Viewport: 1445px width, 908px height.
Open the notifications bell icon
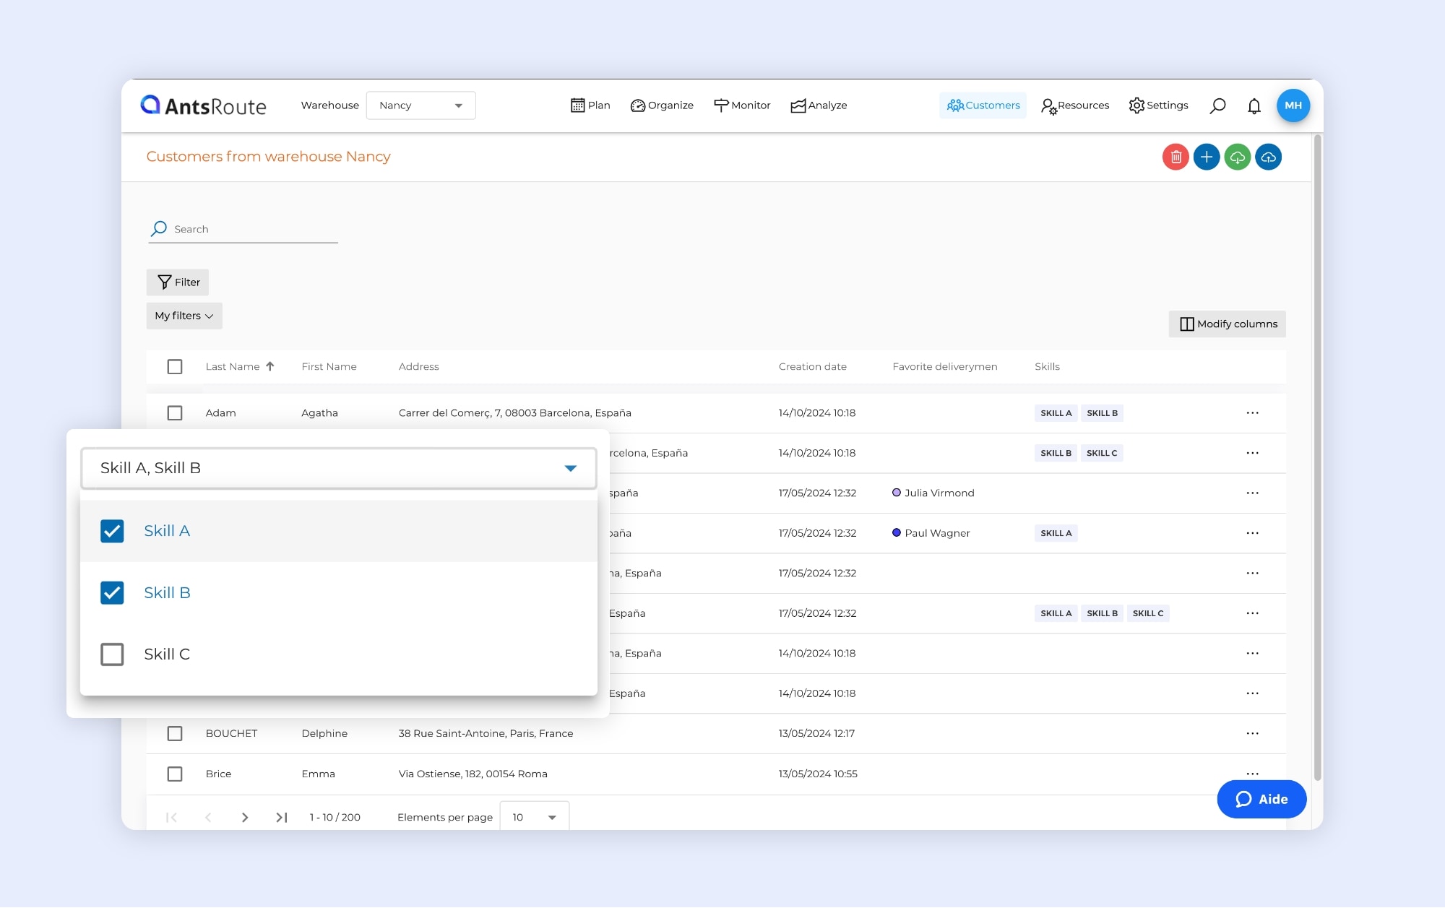[1254, 106]
